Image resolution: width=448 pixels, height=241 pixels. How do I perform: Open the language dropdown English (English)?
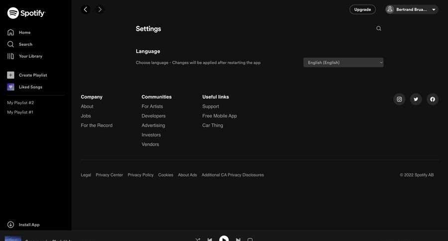(x=343, y=63)
